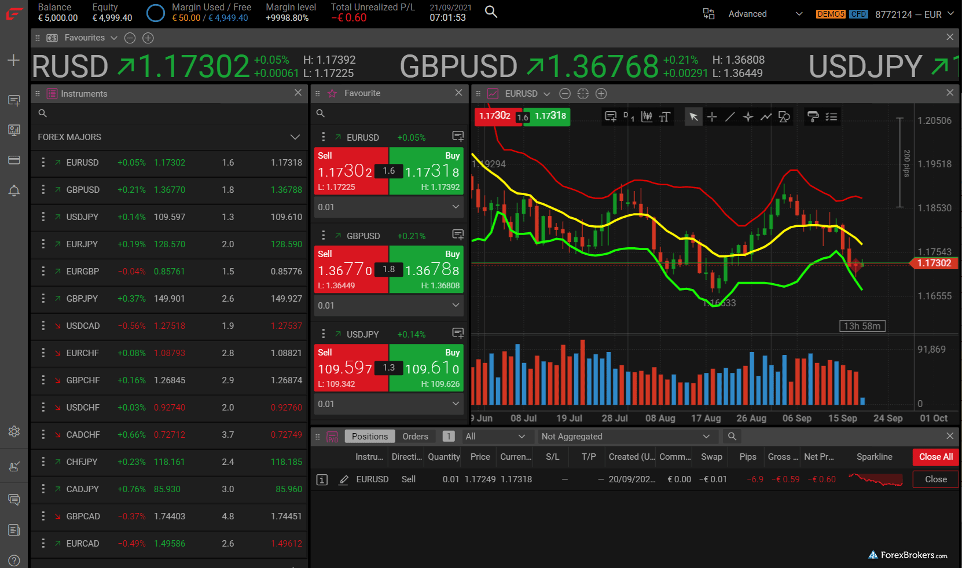This screenshot has height=568, width=962.
Task: Open the candlestick chart type selector
Action: click(x=647, y=117)
